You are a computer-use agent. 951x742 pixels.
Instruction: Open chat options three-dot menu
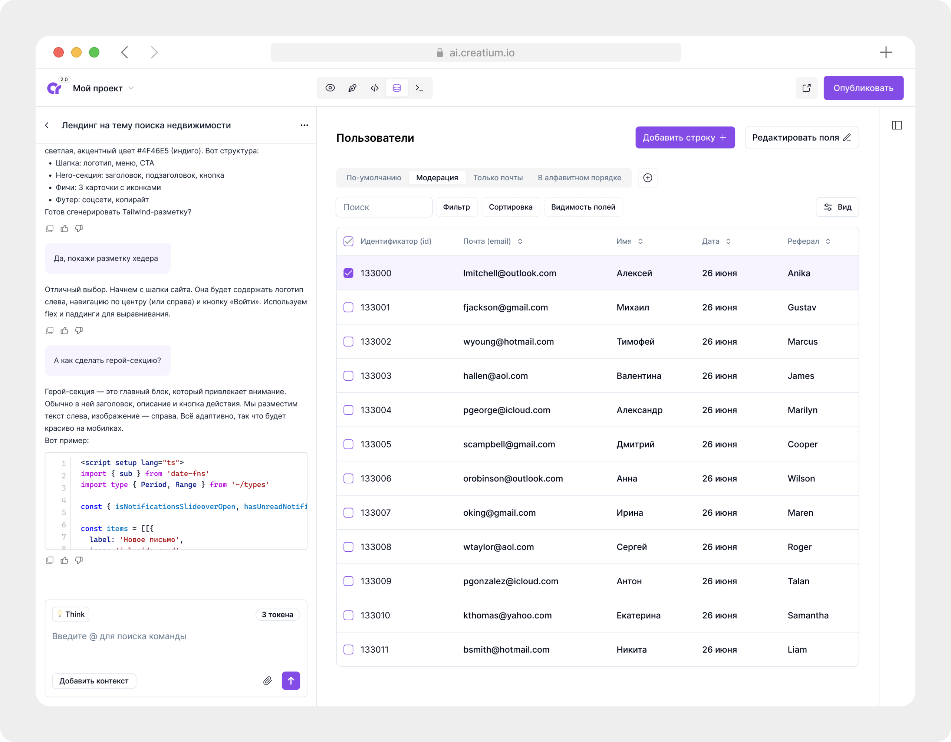click(305, 125)
